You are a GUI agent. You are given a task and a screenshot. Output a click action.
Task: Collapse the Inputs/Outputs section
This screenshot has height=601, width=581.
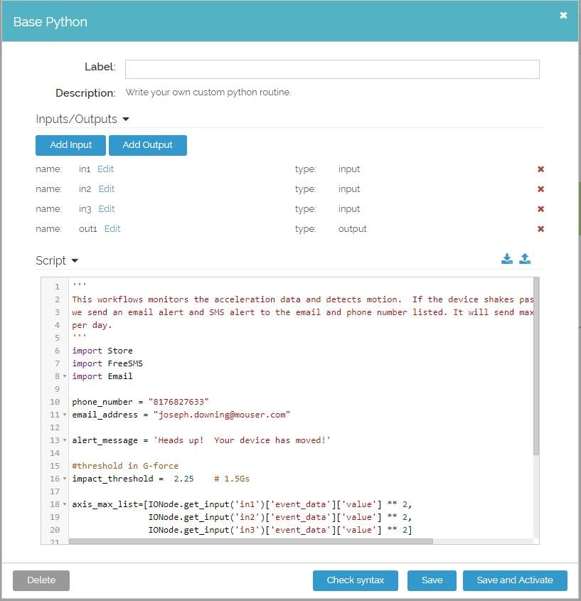(125, 119)
